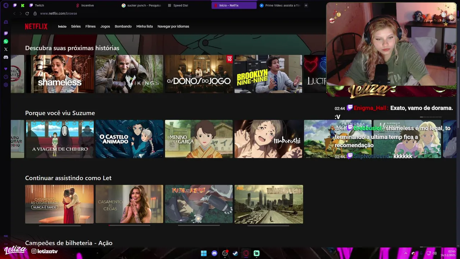
Task: Open Opera sidebar workspaces icon
Action: tap(6, 22)
